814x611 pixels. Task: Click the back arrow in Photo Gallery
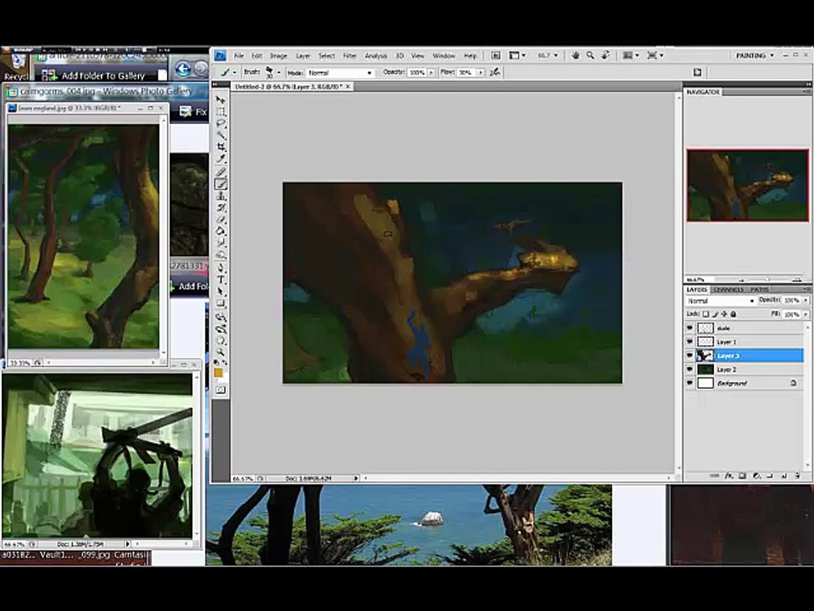183,69
